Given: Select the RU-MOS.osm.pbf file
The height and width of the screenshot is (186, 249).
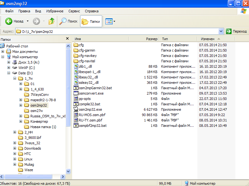Looking at the screenshot, I should 90,115.
